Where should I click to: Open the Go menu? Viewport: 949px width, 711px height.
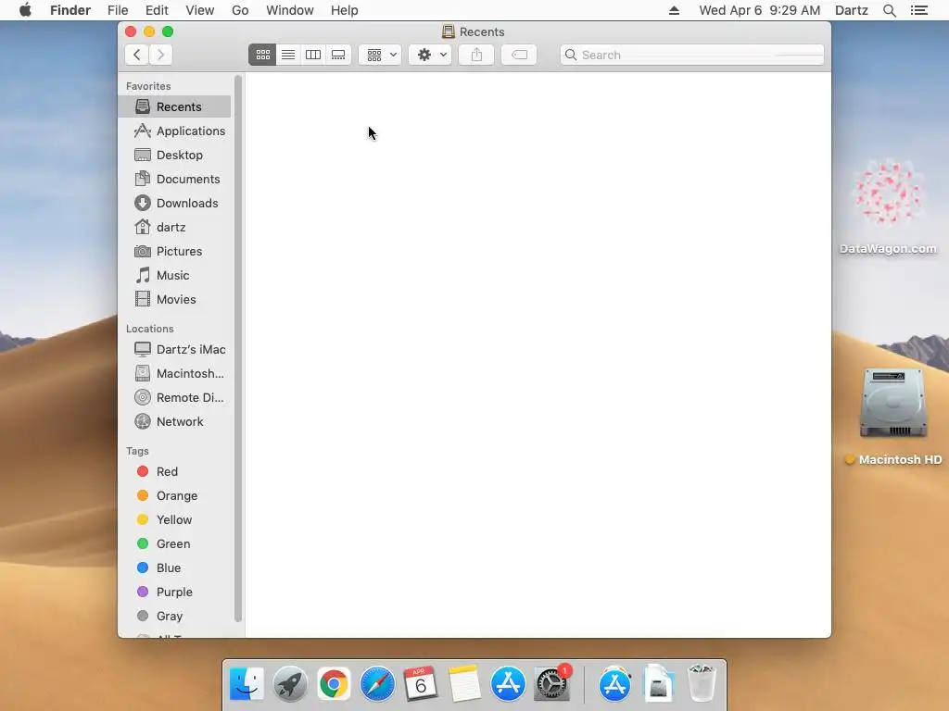tap(240, 10)
